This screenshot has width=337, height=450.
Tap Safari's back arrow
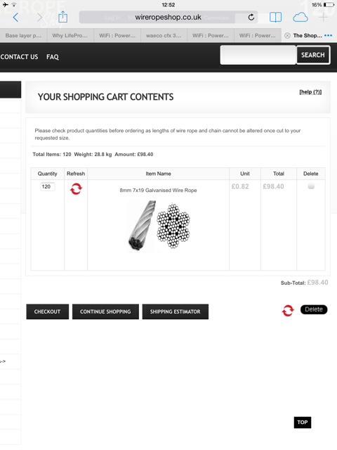pyautogui.click(x=15, y=18)
